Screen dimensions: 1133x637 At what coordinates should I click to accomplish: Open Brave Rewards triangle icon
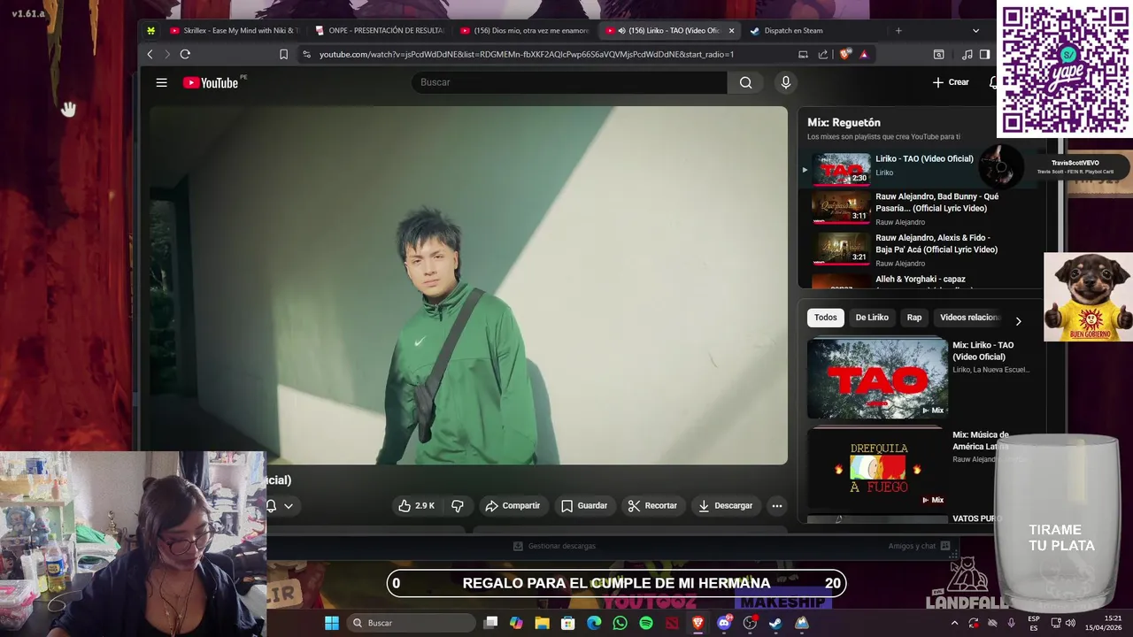coord(864,54)
